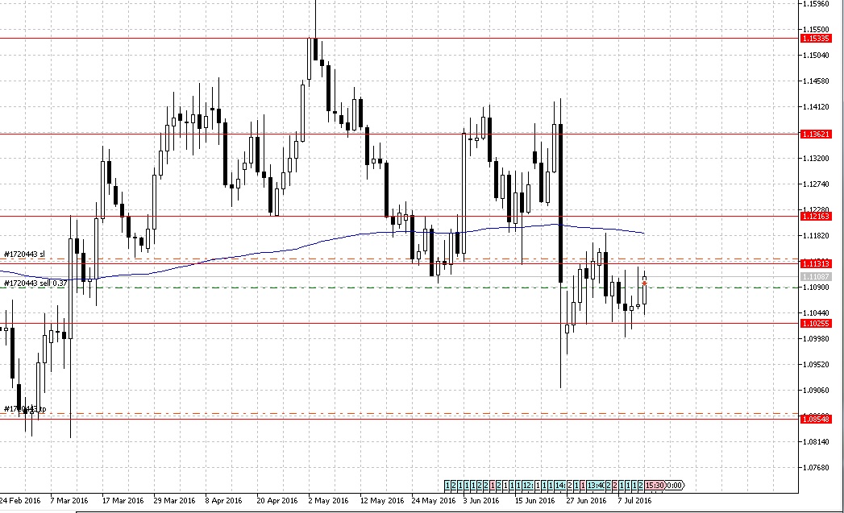The width and height of the screenshot is (844, 513).
Task: Click the #1720443 tp order label
Action: coord(25,408)
